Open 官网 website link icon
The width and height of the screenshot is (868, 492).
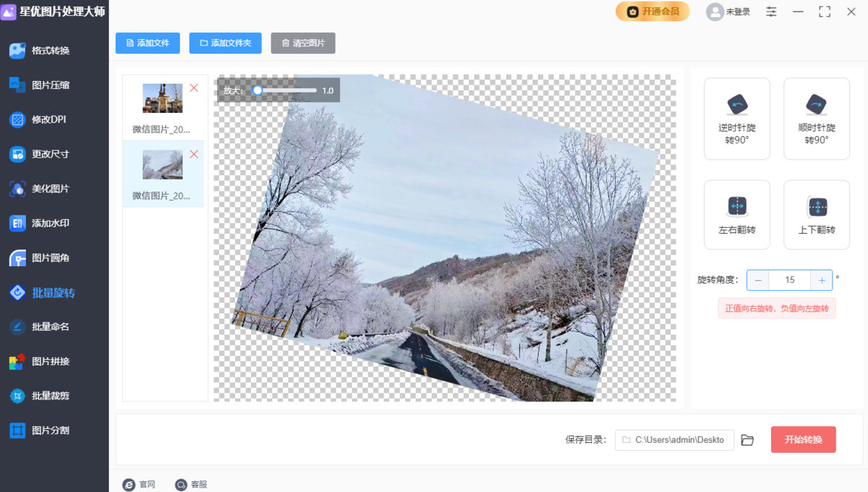[x=129, y=485]
